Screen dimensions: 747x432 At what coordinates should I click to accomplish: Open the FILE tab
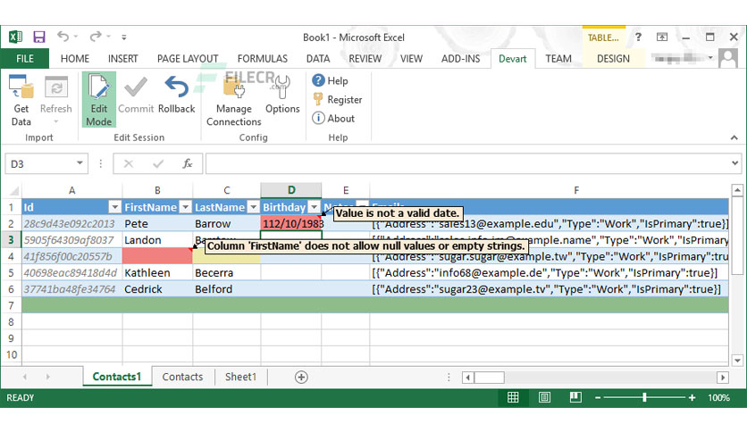(25, 59)
